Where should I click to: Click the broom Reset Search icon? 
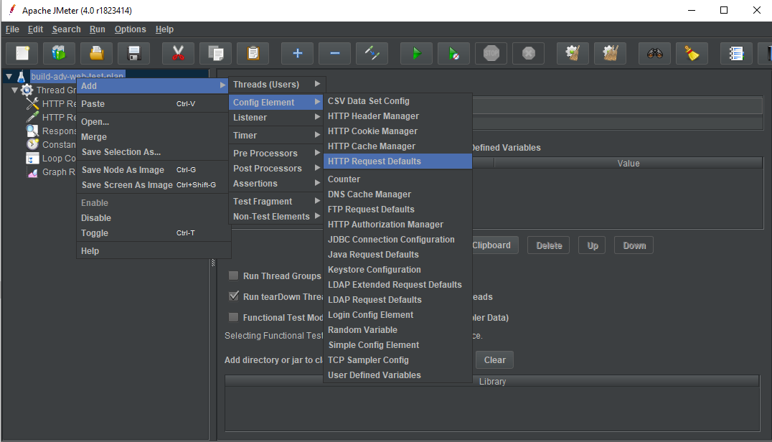pyautogui.click(x=692, y=53)
